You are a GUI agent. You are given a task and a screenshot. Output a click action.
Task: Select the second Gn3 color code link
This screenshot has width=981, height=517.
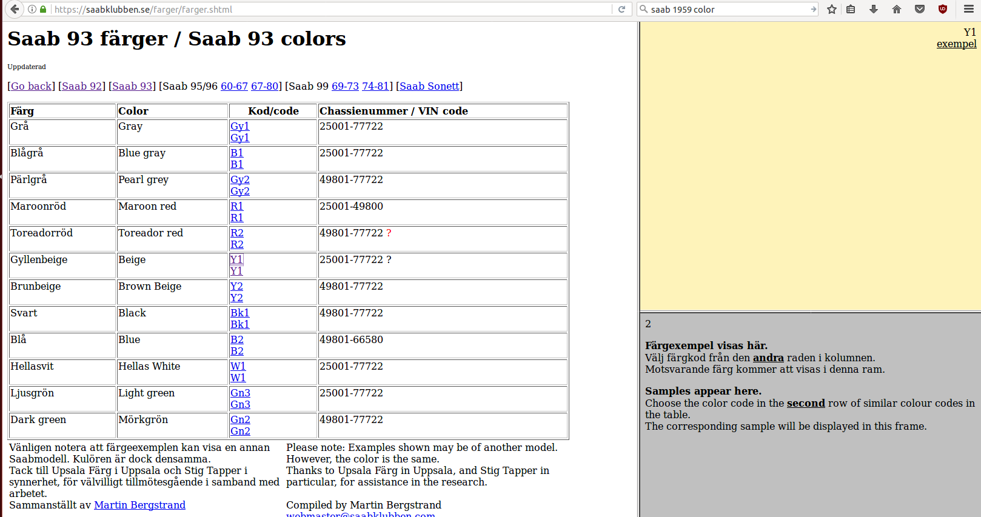pyautogui.click(x=240, y=404)
